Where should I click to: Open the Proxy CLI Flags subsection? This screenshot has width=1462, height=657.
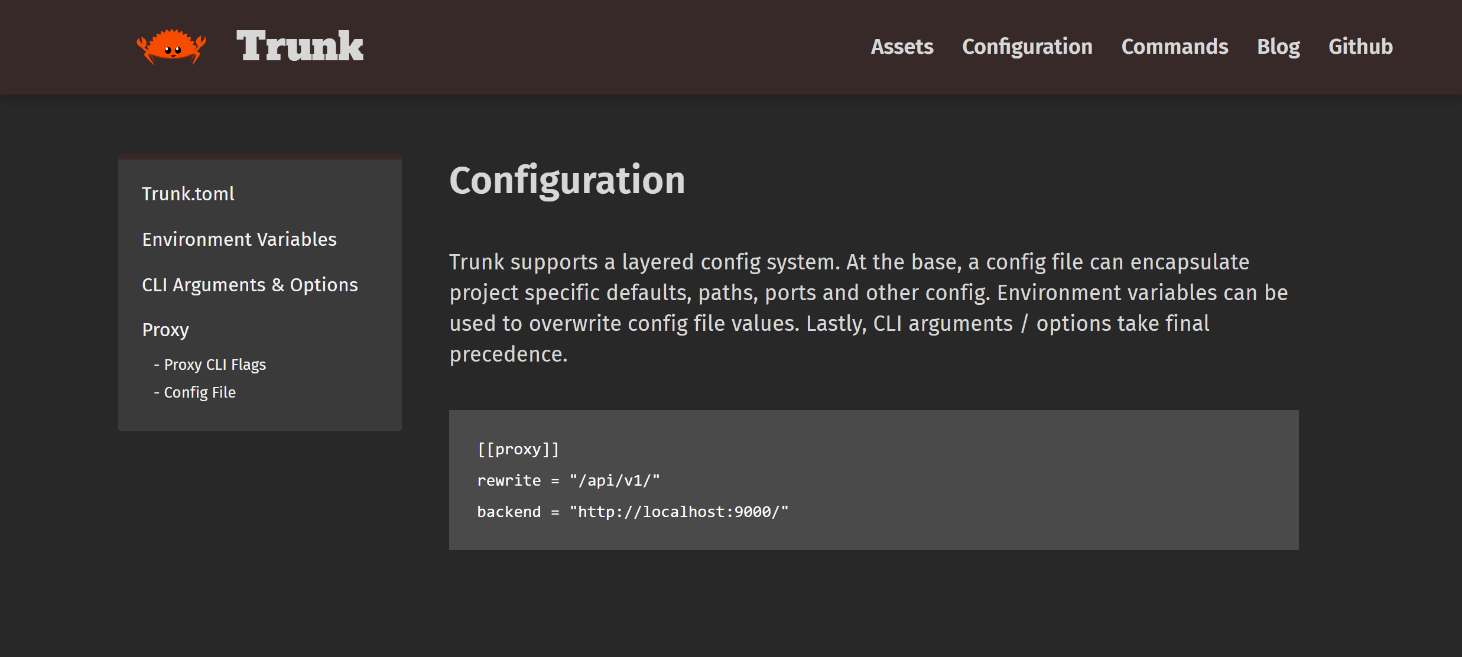coord(215,365)
